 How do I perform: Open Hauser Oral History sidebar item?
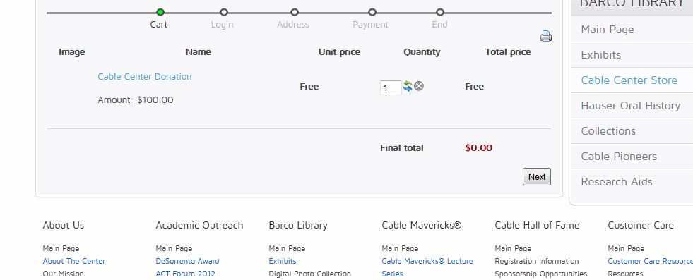tap(630, 105)
